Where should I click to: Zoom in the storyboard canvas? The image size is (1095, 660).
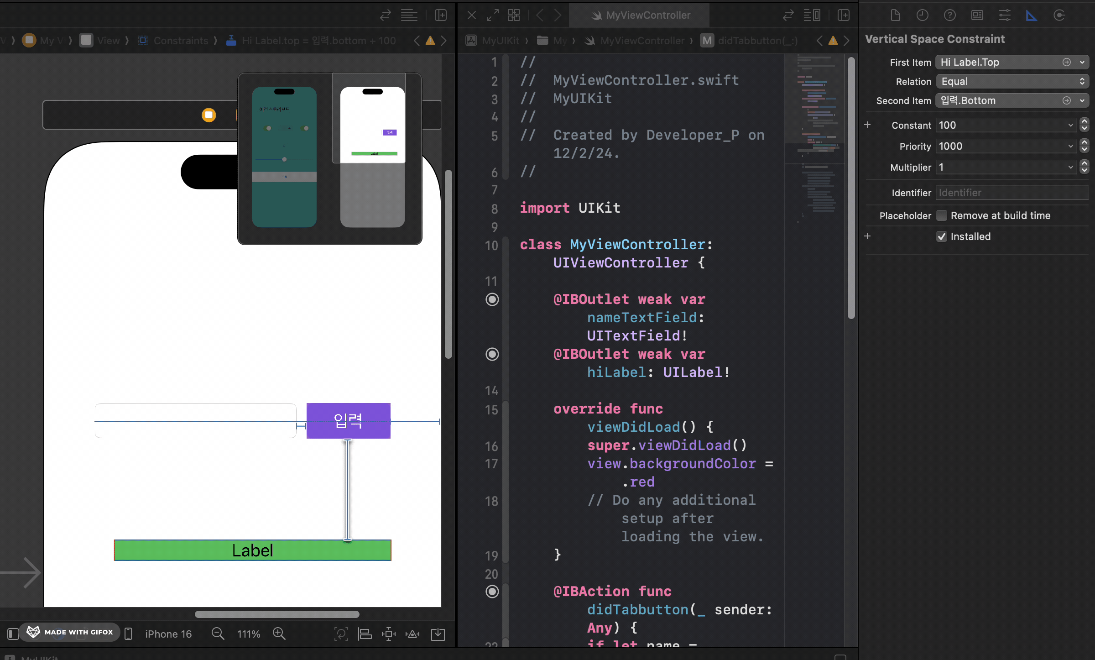[279, 634]
